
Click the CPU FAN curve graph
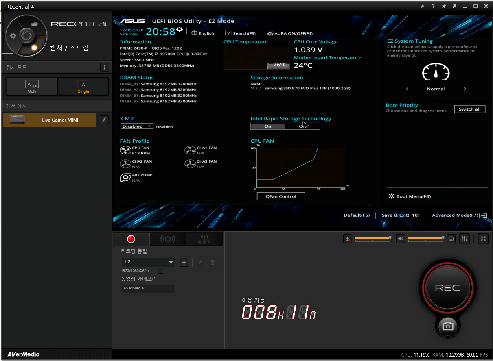(x=300, y=167)
